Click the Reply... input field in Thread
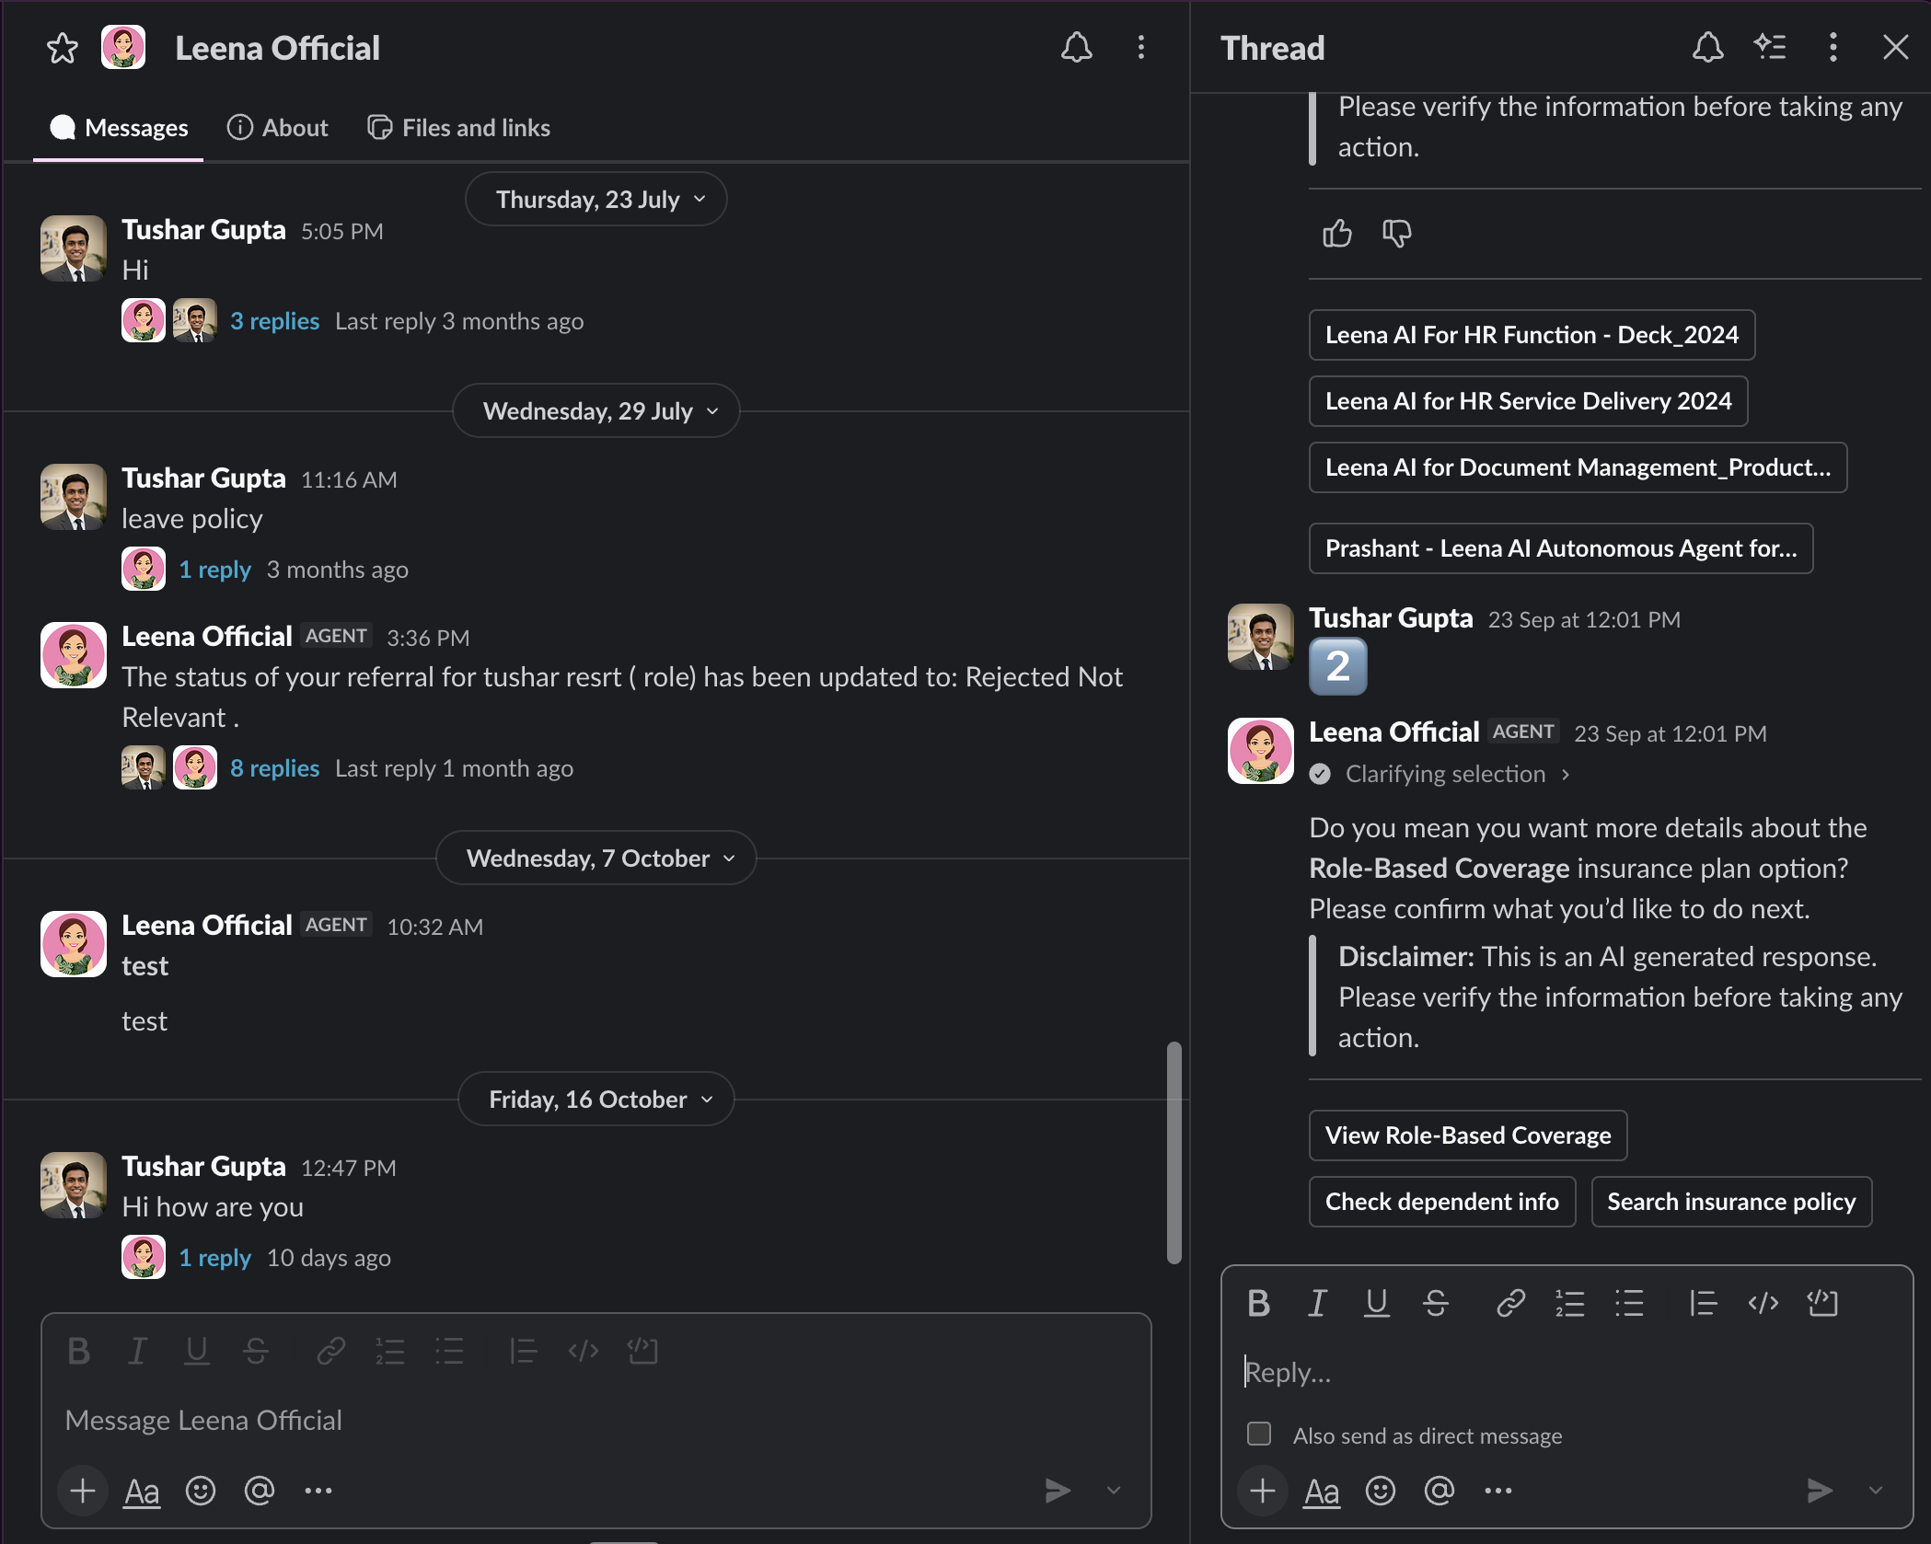The image size is (1931, 1544). coord(1567,1372)
